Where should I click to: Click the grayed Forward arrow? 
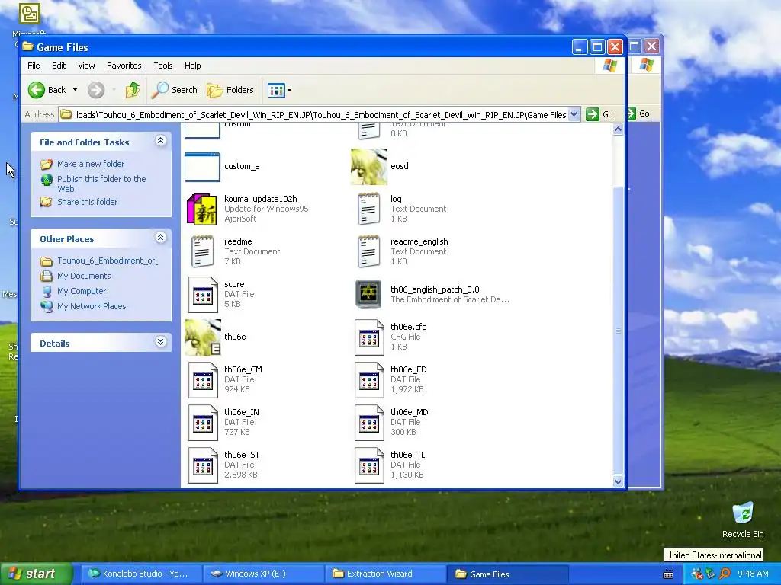click(x=96, y=90)
